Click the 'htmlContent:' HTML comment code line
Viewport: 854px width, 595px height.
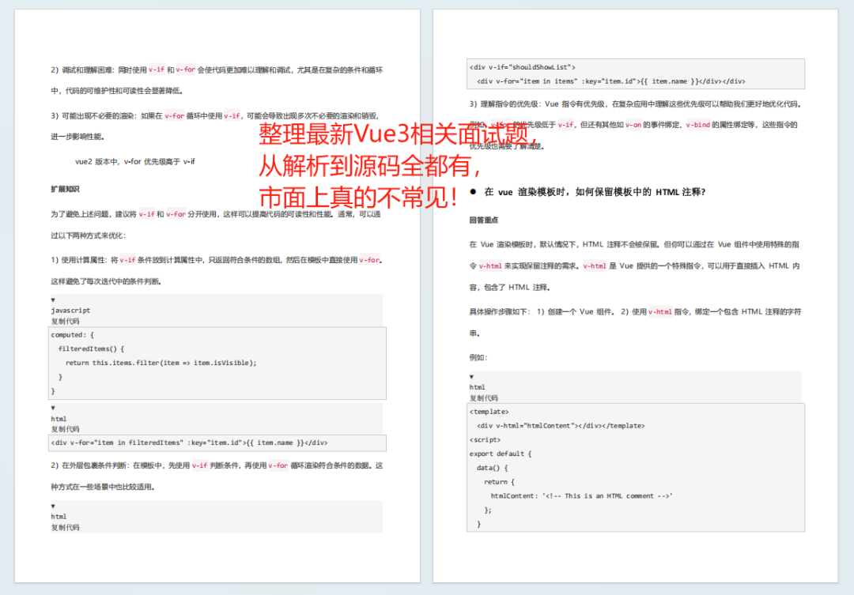coord(582,496)
